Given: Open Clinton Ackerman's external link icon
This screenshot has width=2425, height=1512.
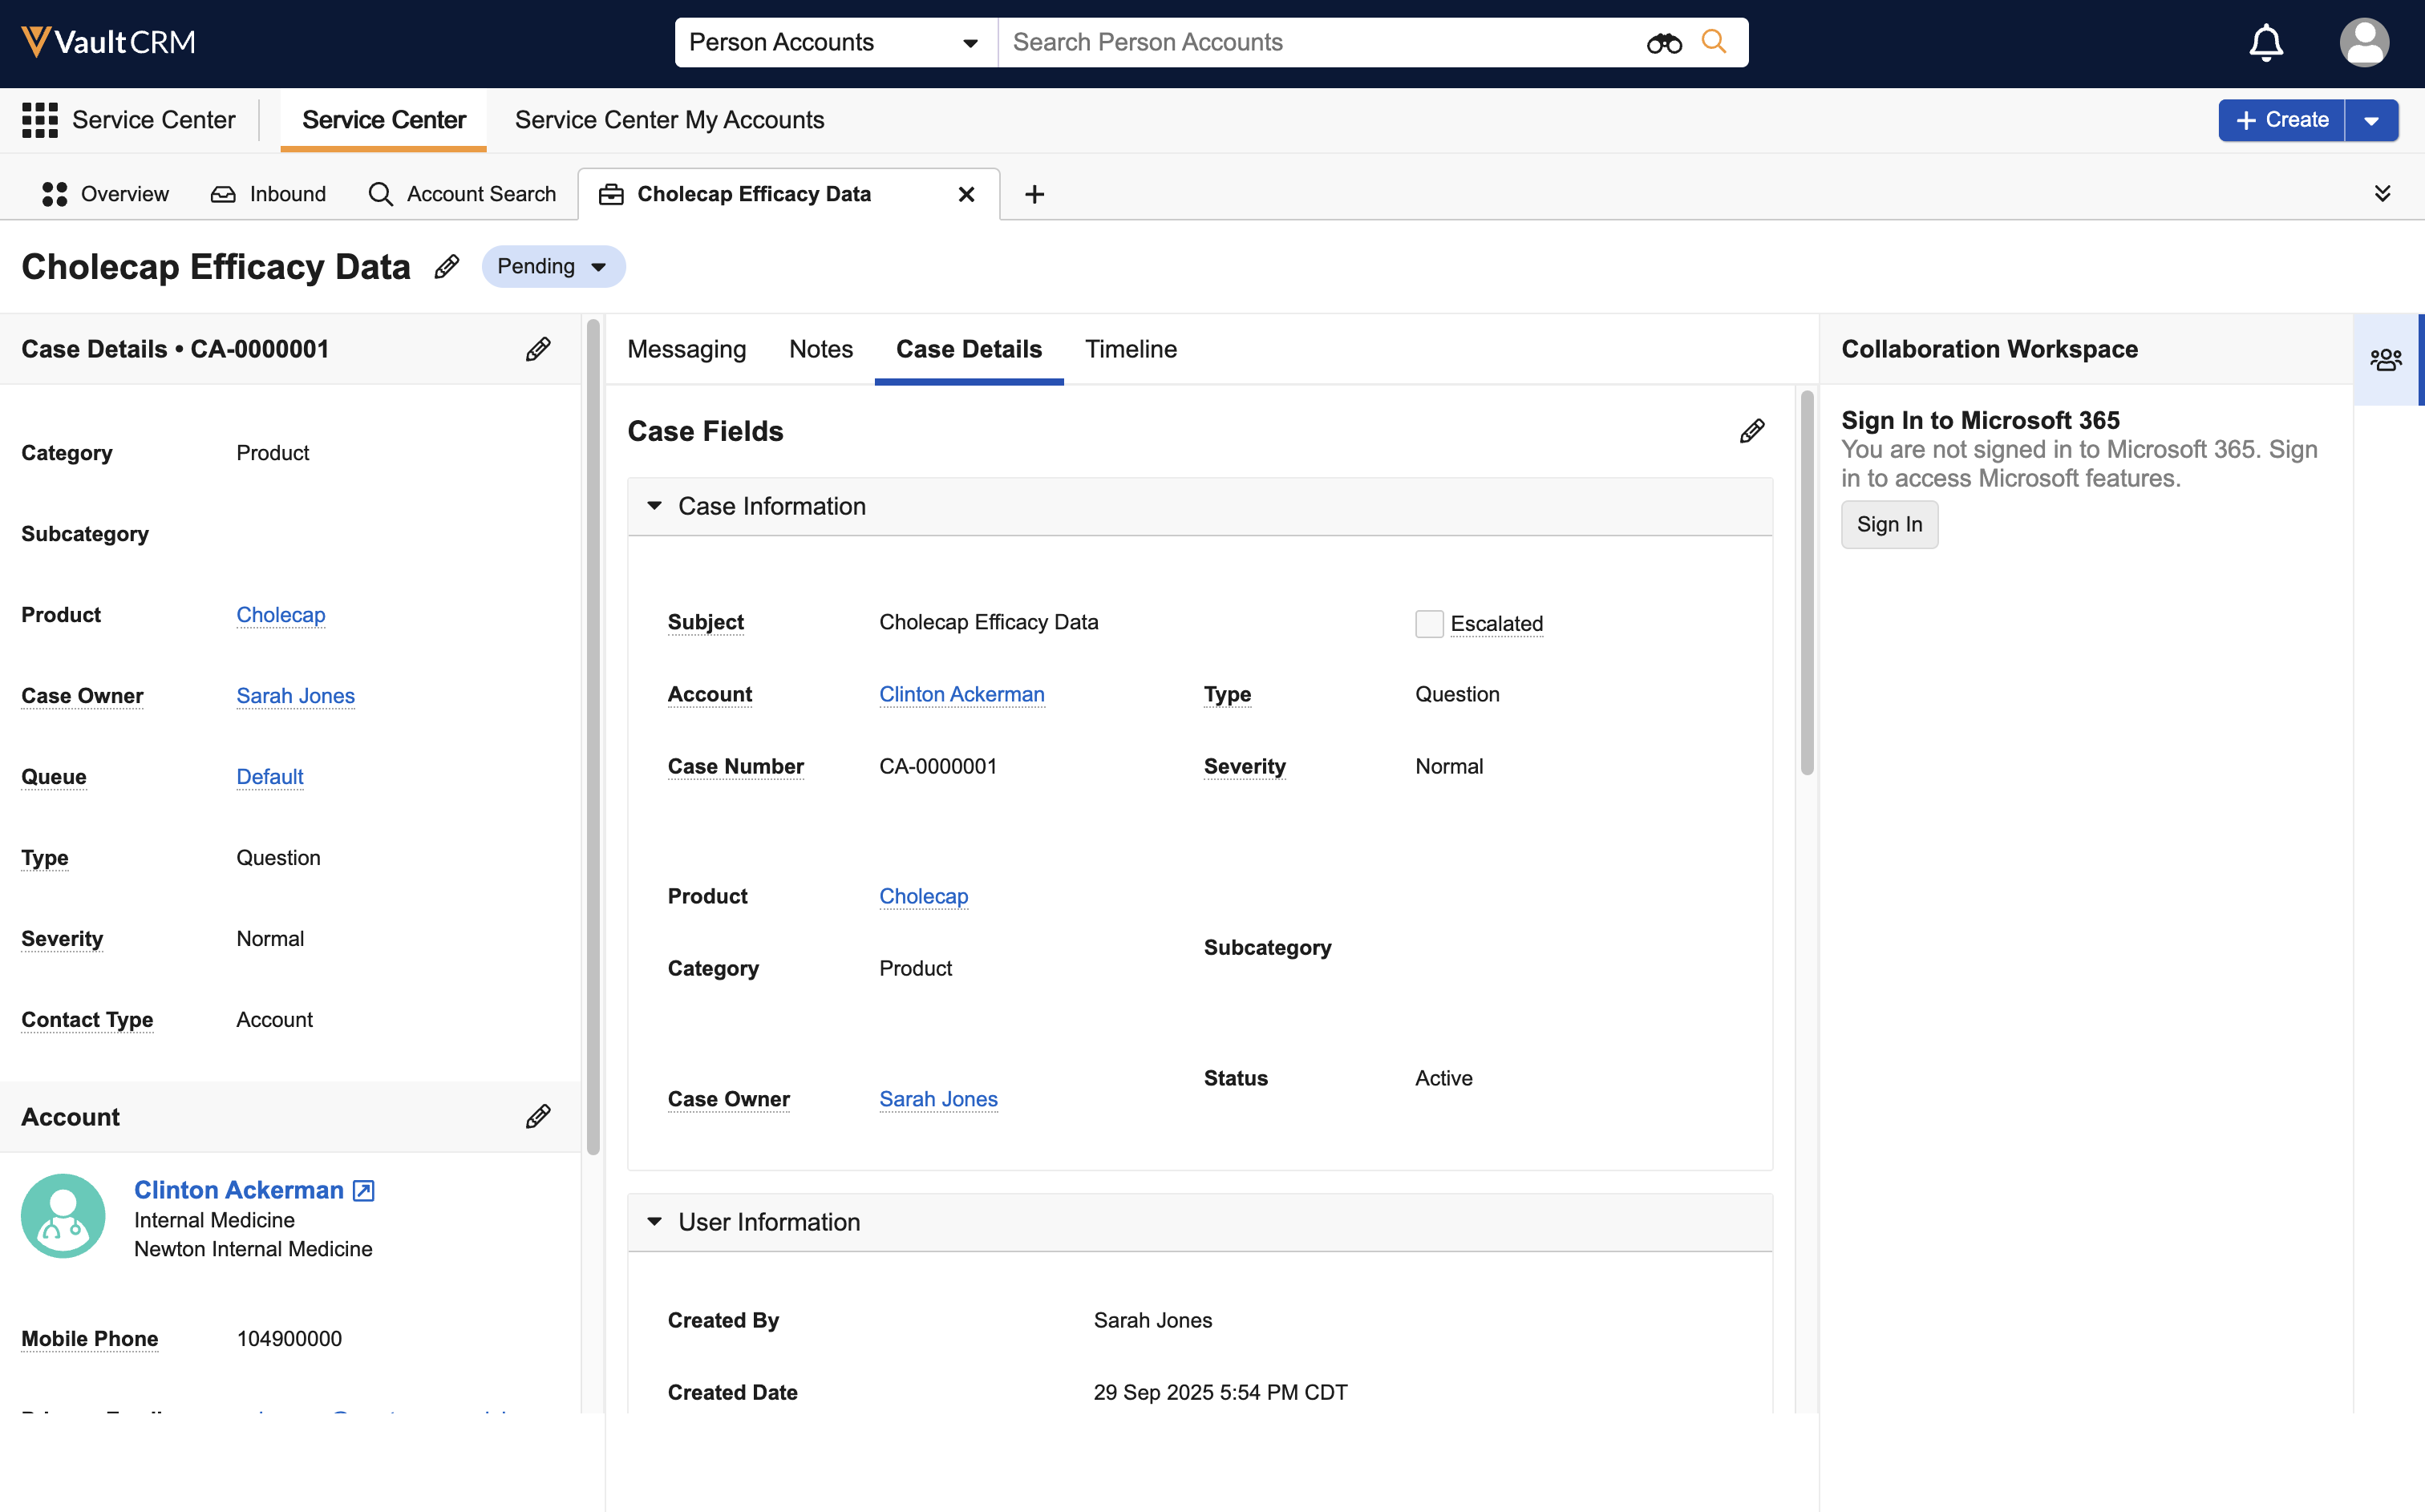Looking at the screenshot, I should pyautogui.click(x=364, y=1190).
